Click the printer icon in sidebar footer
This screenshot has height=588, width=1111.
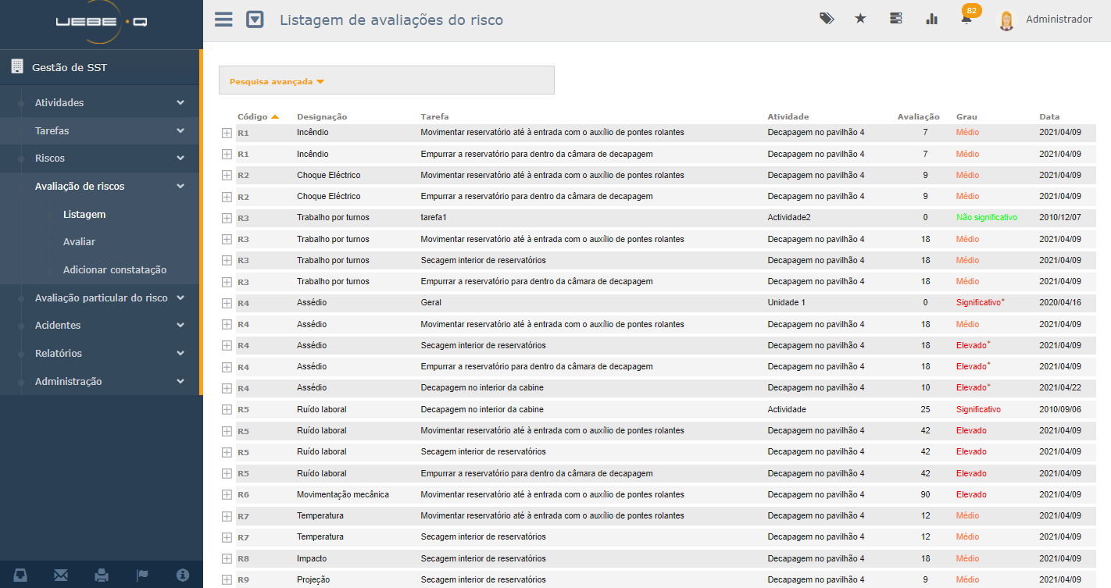[x=102, y=576]
